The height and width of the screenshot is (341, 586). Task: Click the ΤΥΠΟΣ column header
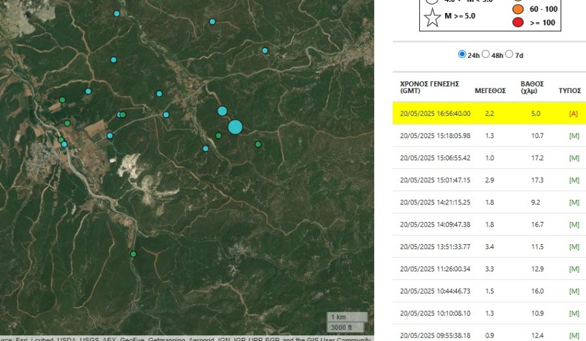pos(570,90)
